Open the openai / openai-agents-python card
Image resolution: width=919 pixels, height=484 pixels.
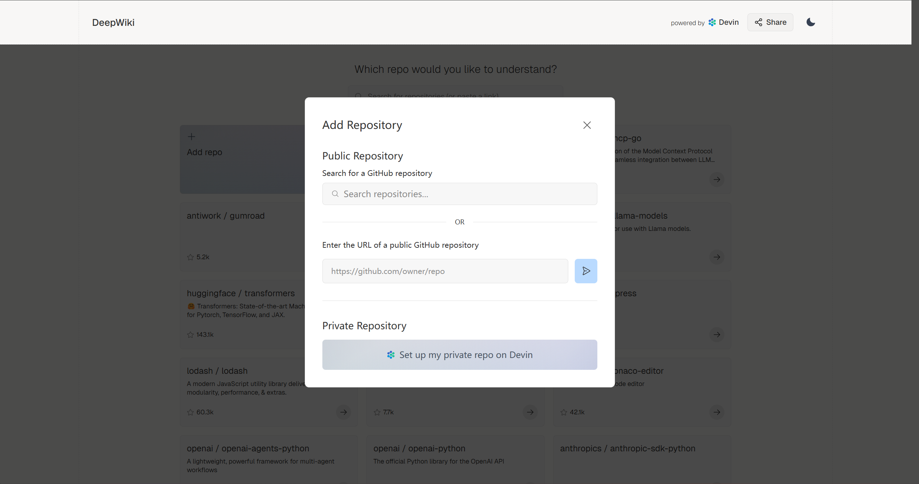[x=248, y=448]
